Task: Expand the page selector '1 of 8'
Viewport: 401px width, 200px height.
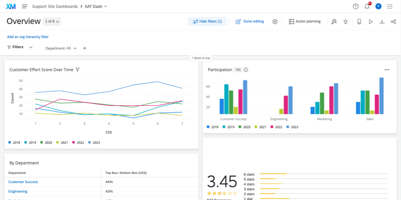Action: [x=52, y=22]
